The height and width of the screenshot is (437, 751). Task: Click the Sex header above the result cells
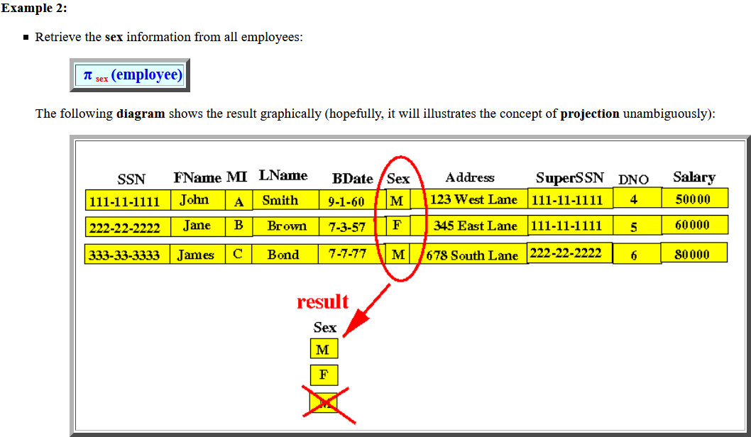tap(324, 327)
